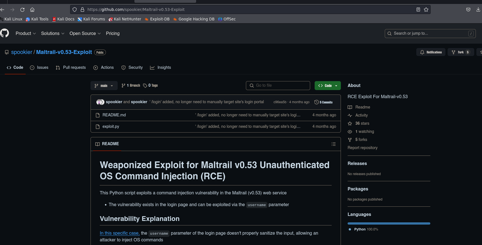
Task: Click the Save to Pocket icon
Action: (468, 10)
